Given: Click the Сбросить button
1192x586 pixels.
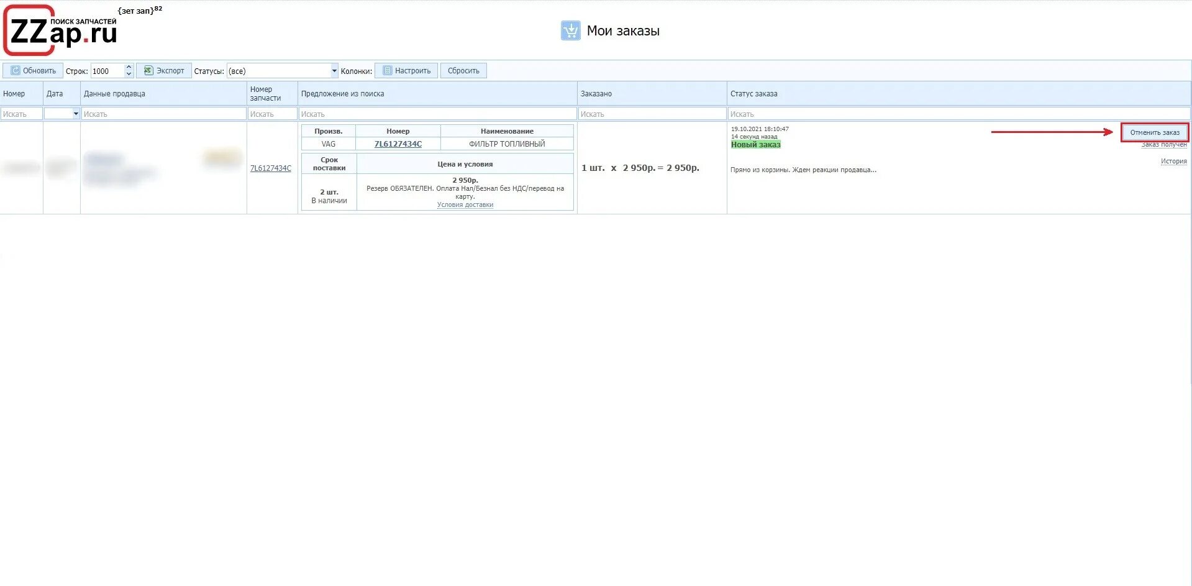Looking at the screenshot, I should coord(463,71).
